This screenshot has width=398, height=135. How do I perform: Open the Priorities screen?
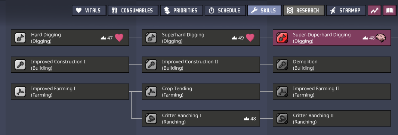coord(182,10)
